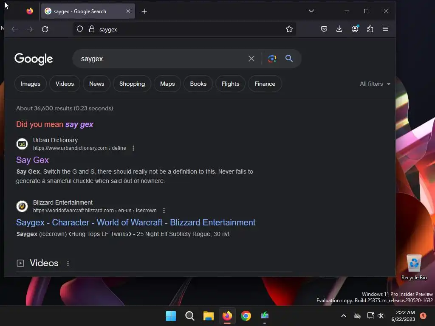435x326 pixels.
Task: Open a new tab with plus button
Action: click(x=144, y=11)
